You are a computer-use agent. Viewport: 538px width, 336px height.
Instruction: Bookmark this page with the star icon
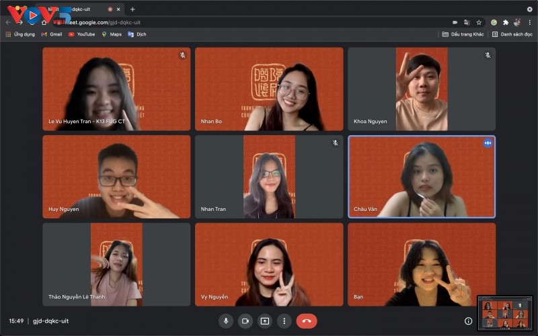[x=479, y=22]
